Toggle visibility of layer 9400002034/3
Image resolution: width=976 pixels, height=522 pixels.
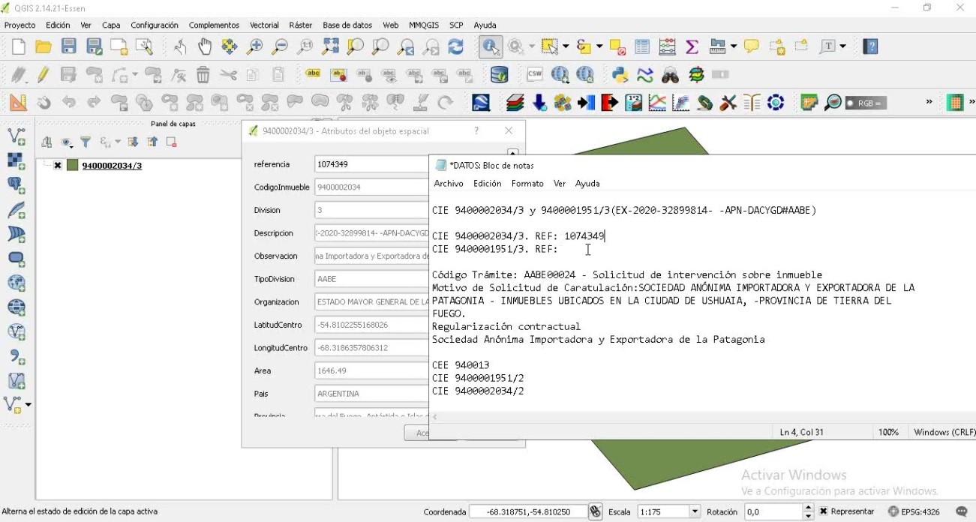(x=58, y=165)
